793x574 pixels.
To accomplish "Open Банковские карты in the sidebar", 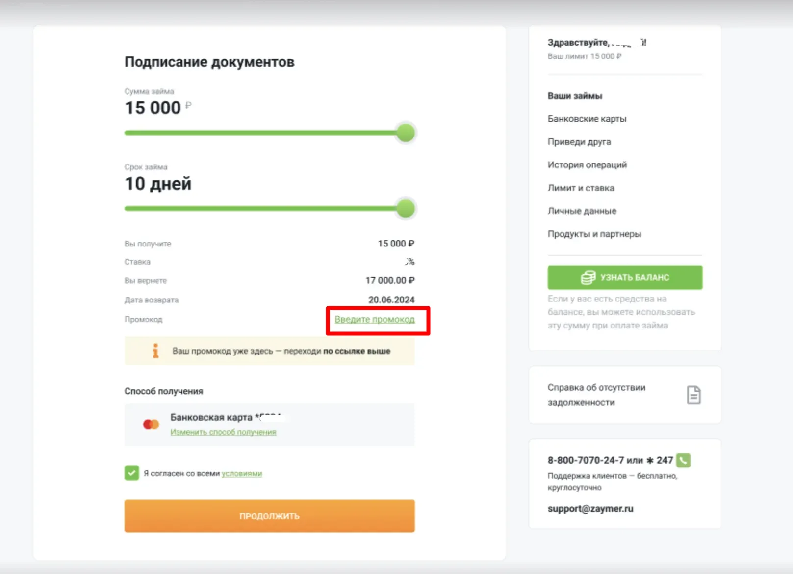I will click(x=587, y=119).
